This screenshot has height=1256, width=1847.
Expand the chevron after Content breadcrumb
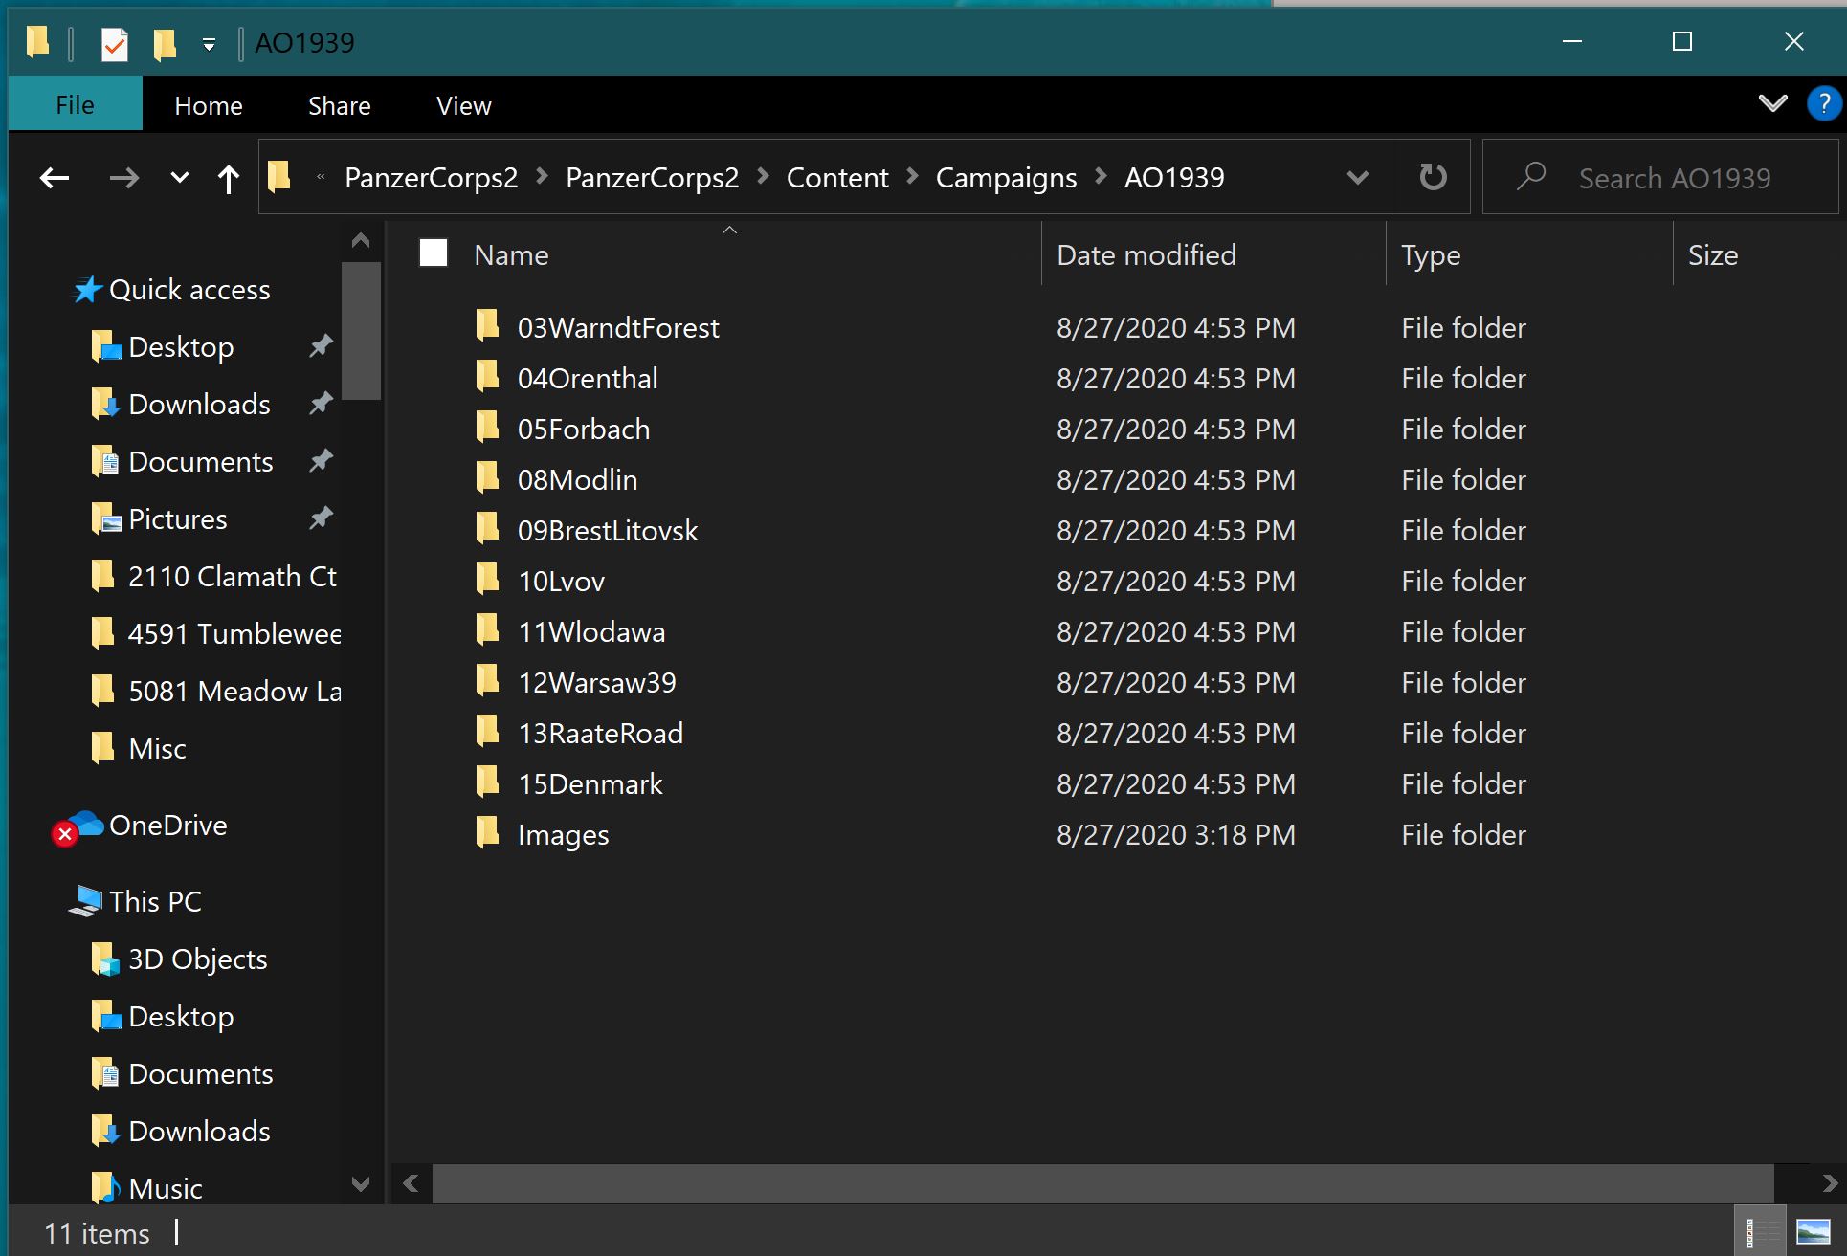click(x=912, y=177)
